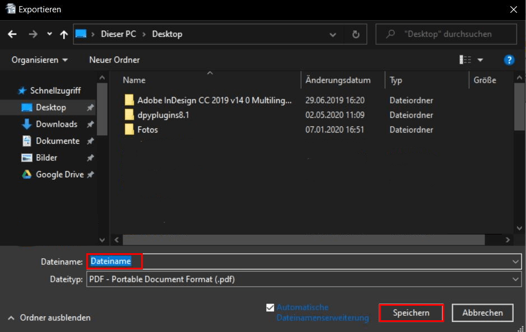The height and width of the screenshot is (332, 526).
Task: Click the folder icon of Adobe InDesign
Action: click(x=129, y=99)
